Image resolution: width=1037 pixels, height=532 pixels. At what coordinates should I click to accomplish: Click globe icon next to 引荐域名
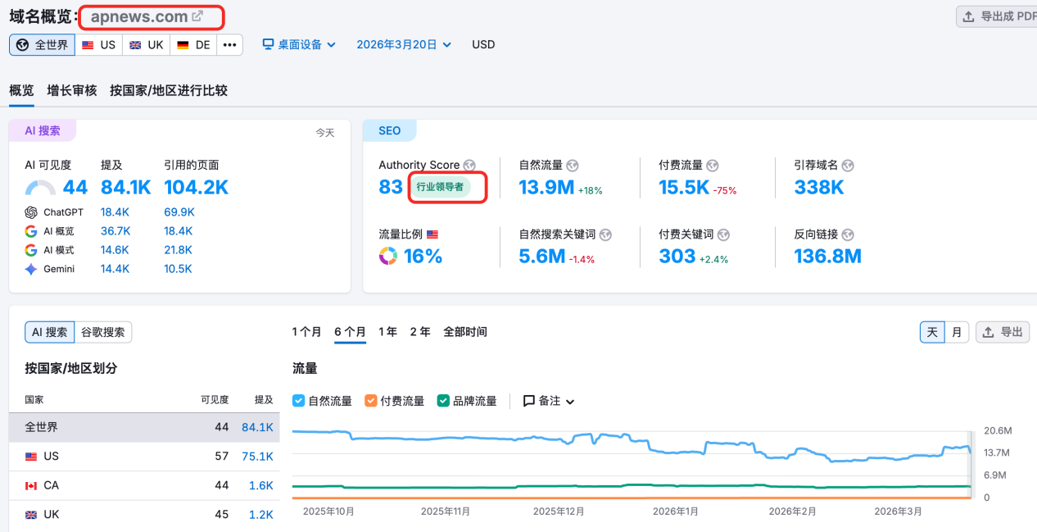848,166
